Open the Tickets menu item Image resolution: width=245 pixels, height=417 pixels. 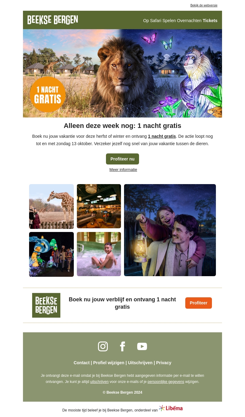point(210,21)
